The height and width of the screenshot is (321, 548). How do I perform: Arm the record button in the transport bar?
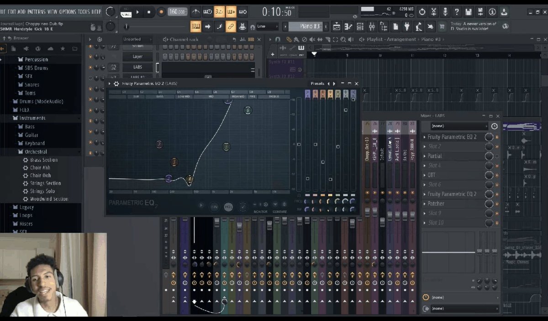[161, 12]
